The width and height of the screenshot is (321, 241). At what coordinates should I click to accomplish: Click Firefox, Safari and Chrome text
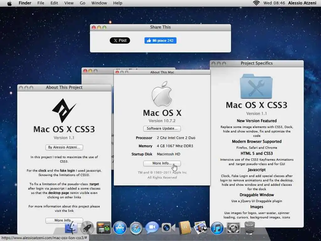(x=256, y=147)
